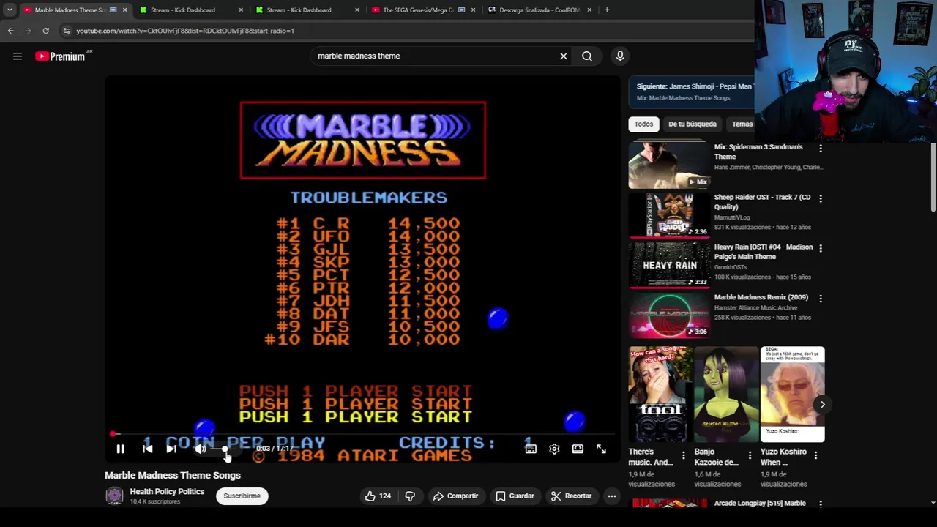
Task: Enter fullscreen mode
Action: [x=601, y=449]
